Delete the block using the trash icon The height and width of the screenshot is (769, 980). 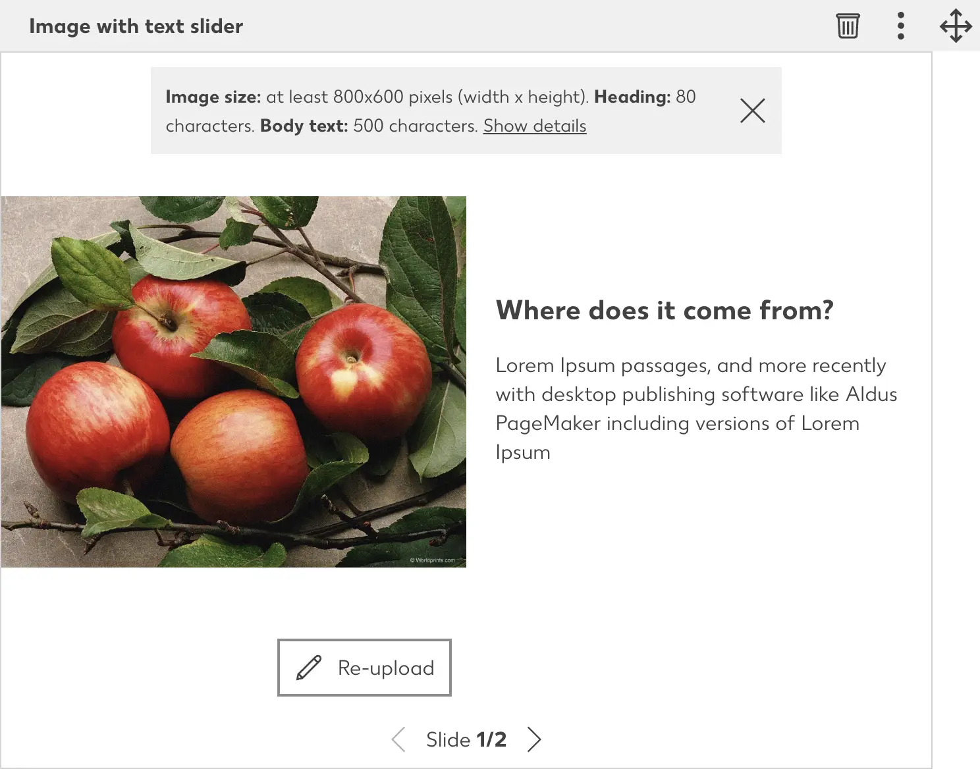click(x=848, y=26)
